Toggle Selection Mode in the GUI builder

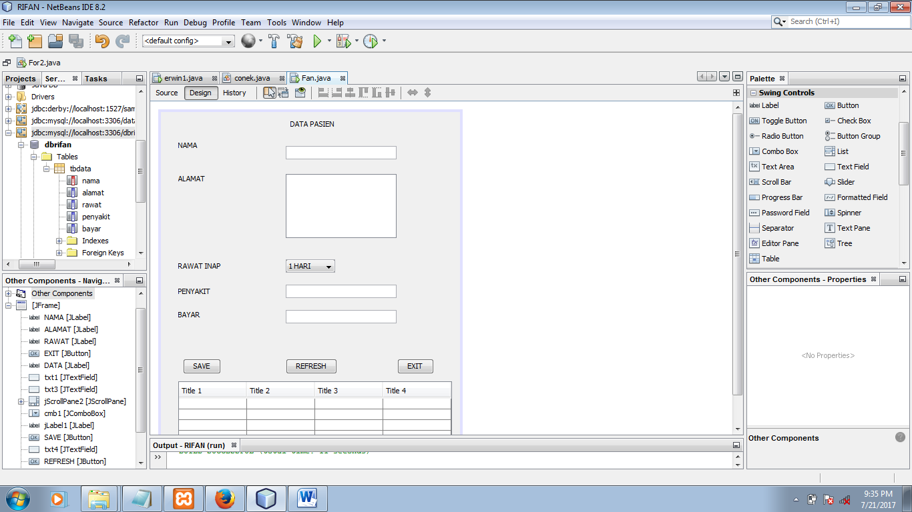pos(269,93)
